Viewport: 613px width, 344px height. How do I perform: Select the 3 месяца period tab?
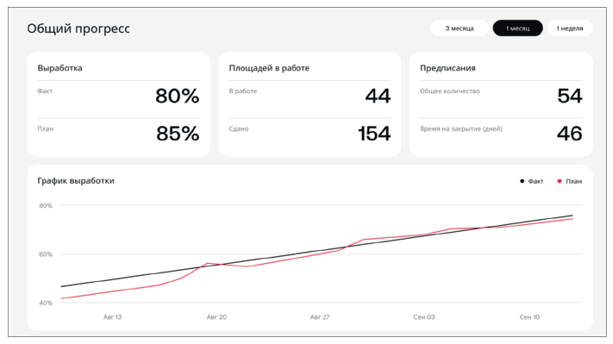(x=460, y=28)
